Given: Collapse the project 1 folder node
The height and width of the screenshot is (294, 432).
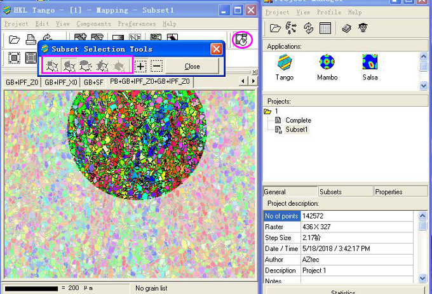Looking at the screenshot, I should point(268,111).
